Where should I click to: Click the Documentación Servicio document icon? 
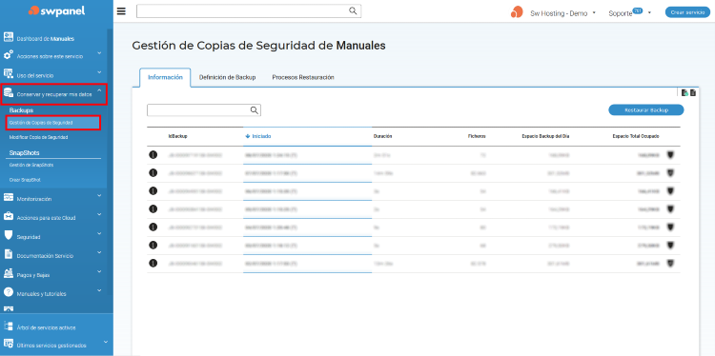[9, 254]
